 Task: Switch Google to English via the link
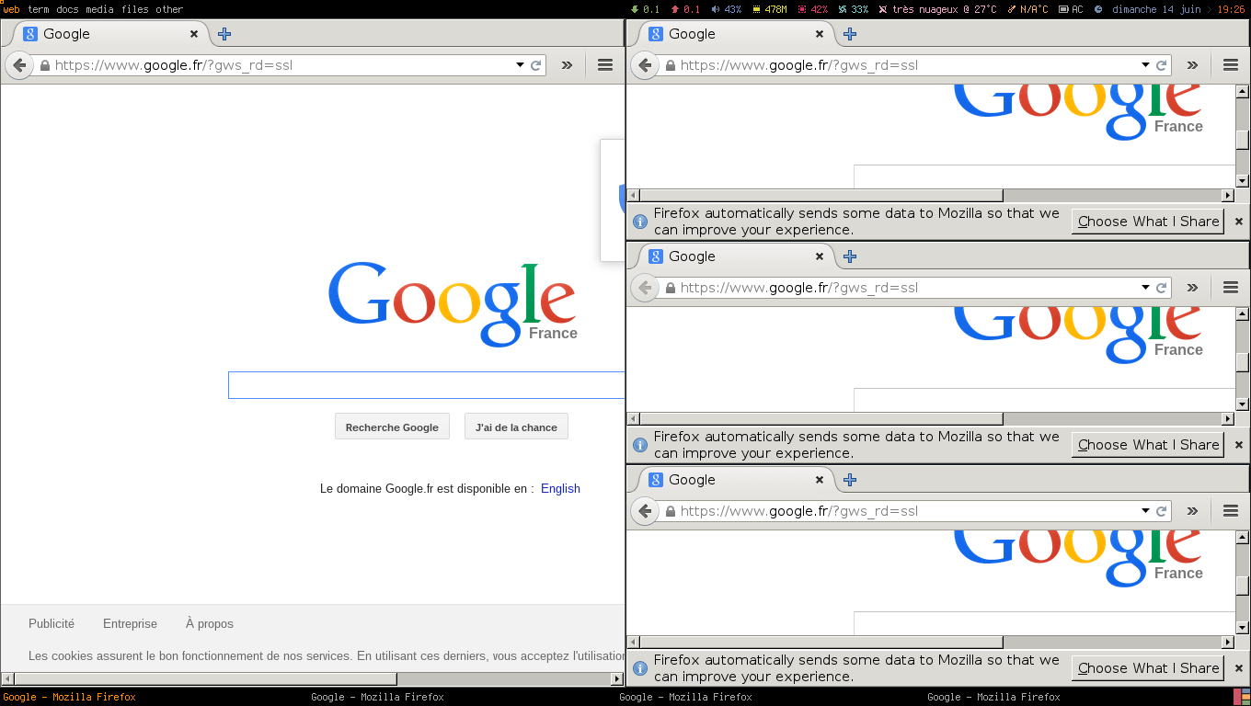click(560, 488)
